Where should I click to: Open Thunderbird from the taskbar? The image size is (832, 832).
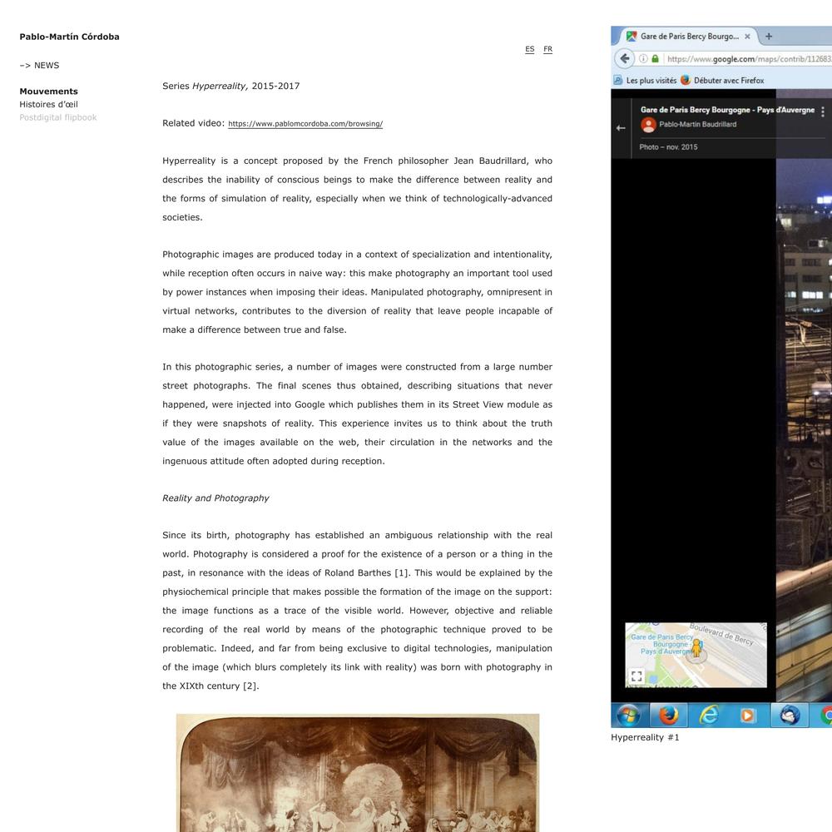point(790,716)
